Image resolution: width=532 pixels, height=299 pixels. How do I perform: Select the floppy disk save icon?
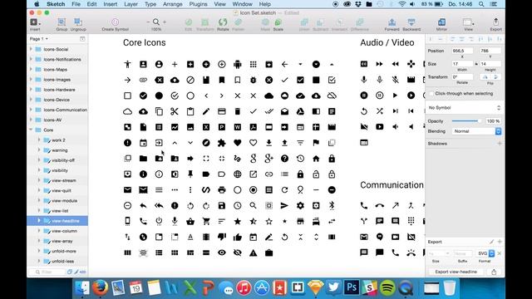click(x=222, y=205)
